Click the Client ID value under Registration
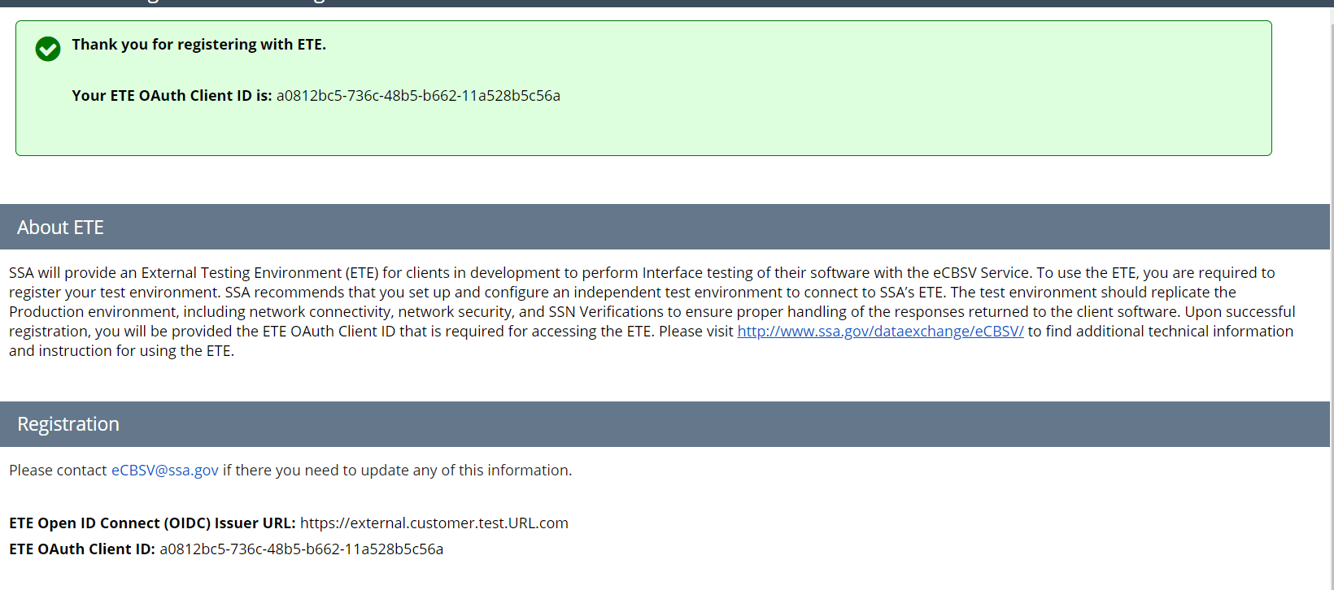The height and width of the screenshot is (590, 1334). pyautogui.click(x=301, y=549)
